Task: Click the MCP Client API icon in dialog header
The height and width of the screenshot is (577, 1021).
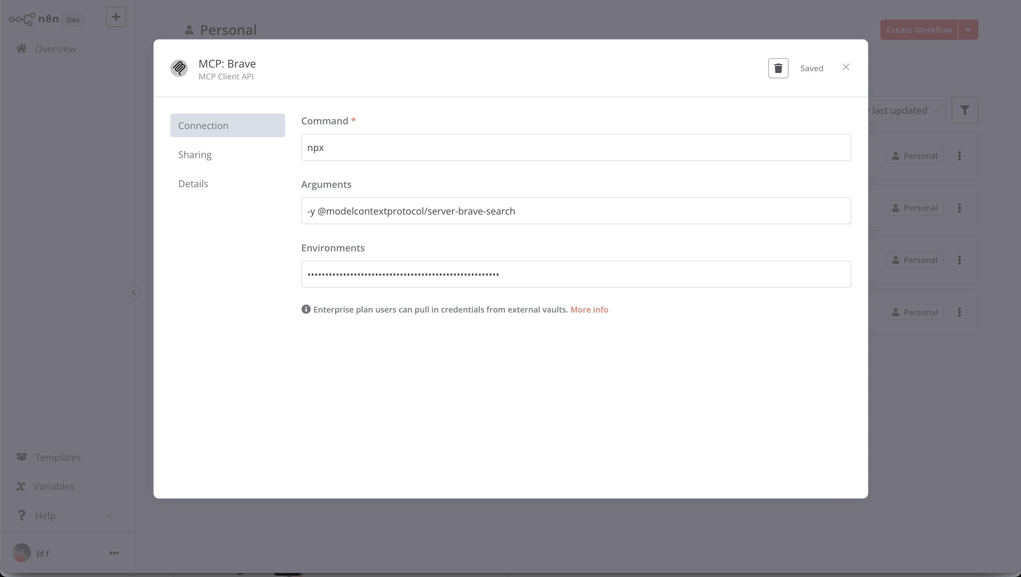Action: point(179,68)
